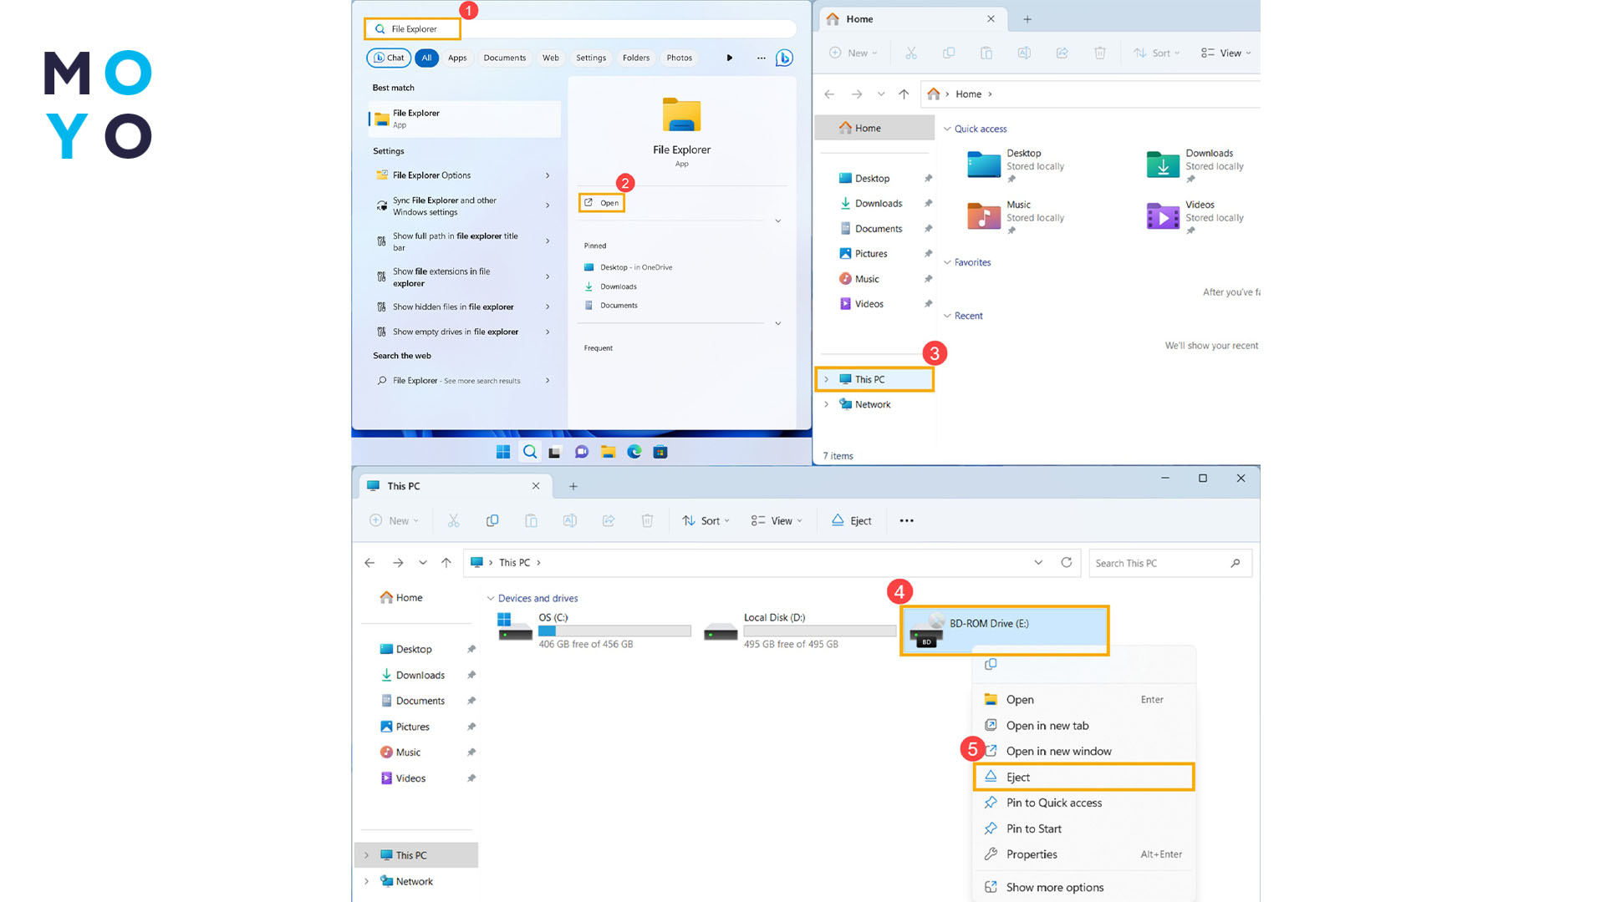The width and height of the screenshot is (1605, 902).
Task: Click the Delete icon in Home window toolbar
Action: point(1100,53)
